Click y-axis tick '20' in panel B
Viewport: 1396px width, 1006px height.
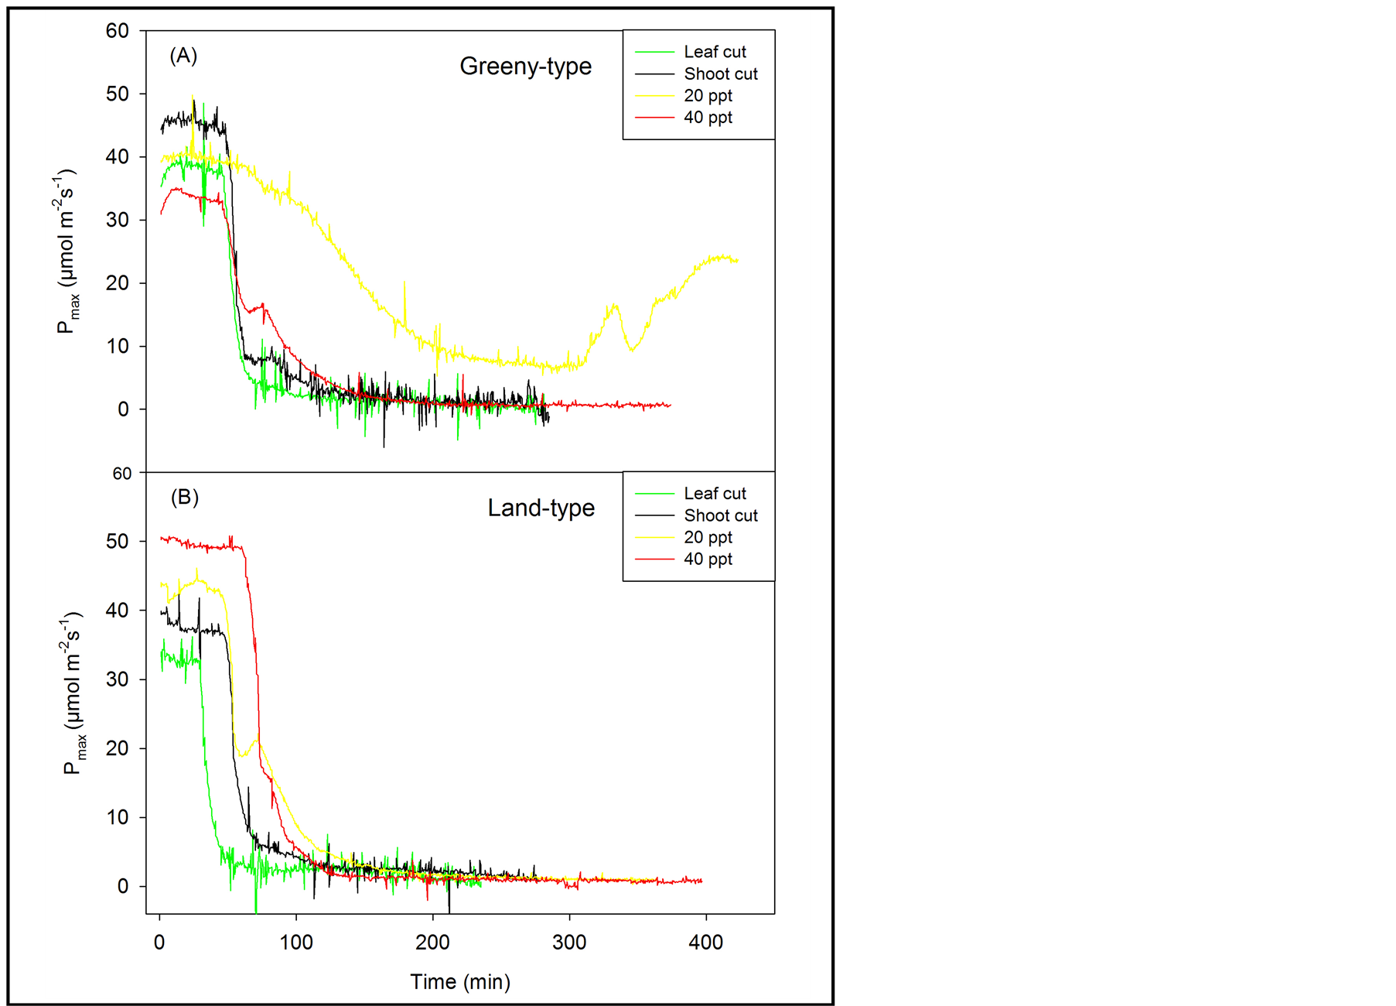tap(118, 748)
